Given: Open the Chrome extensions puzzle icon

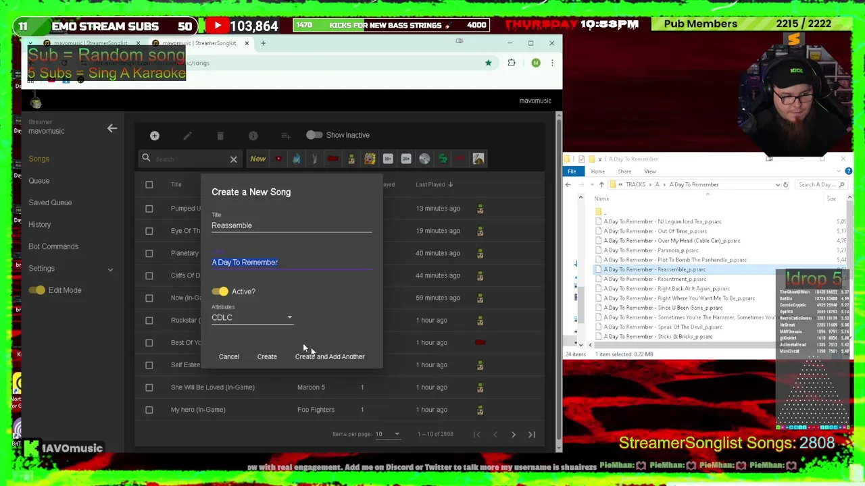Looking at the screenshot, I should (512, 63).
